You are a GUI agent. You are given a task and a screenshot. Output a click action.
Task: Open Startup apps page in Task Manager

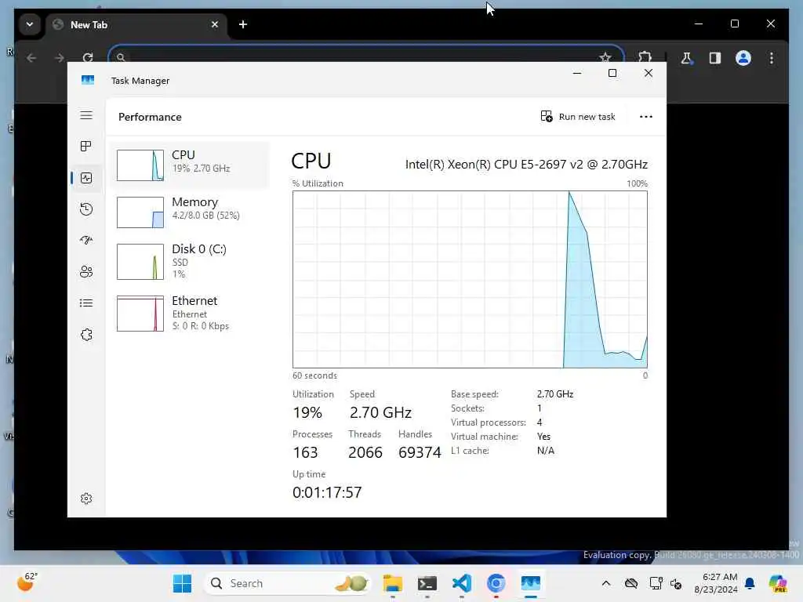86,240
